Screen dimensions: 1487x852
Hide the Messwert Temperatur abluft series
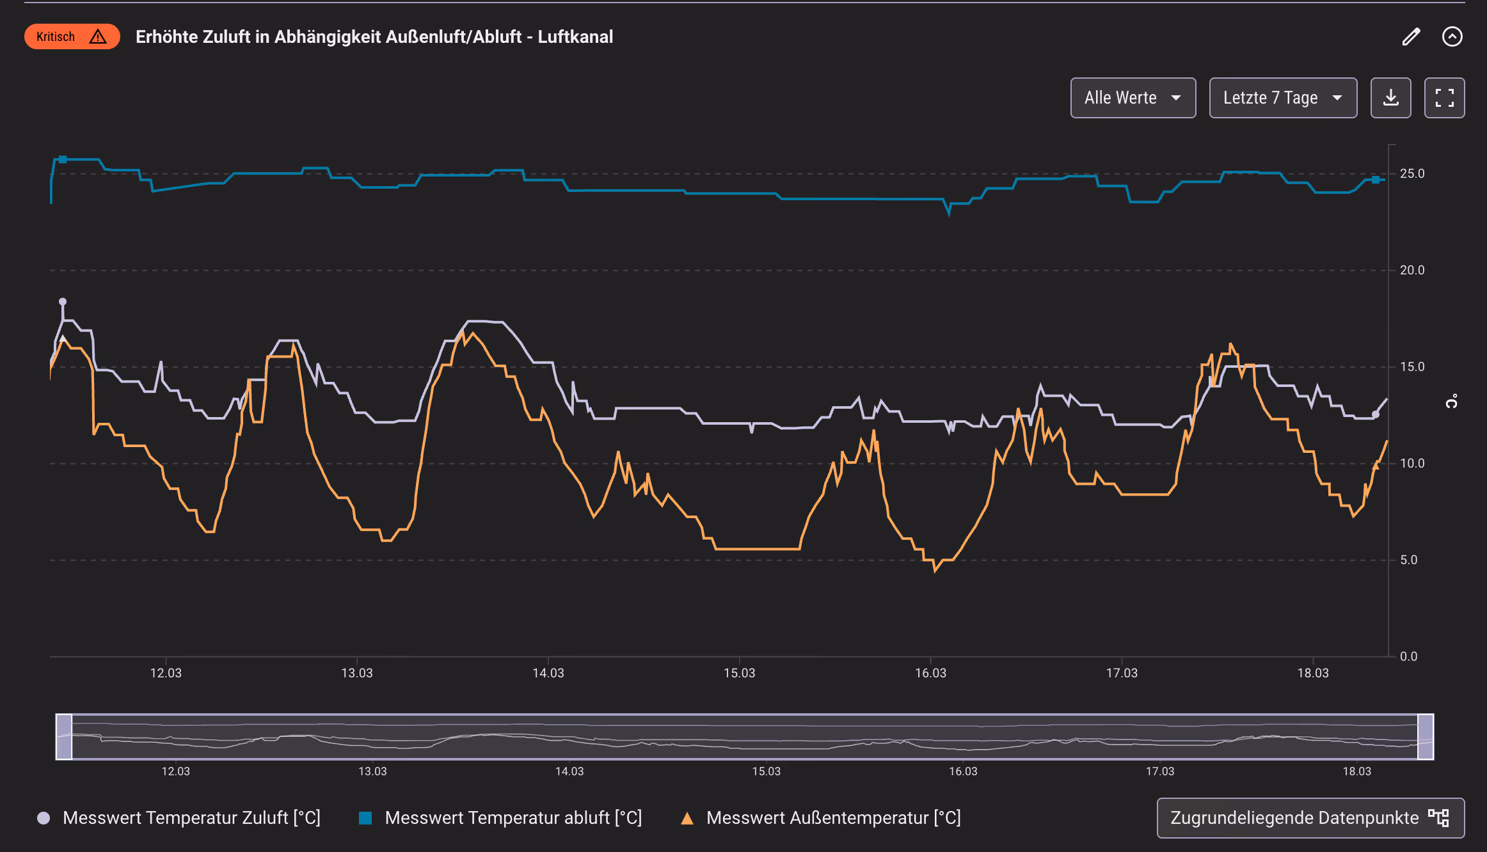512,817
